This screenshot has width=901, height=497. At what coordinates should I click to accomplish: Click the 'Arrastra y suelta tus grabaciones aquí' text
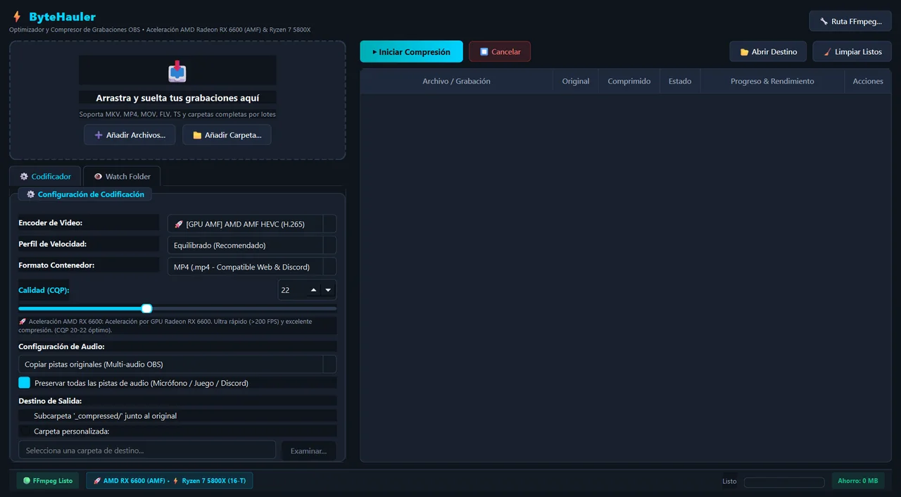coord(177,98)
